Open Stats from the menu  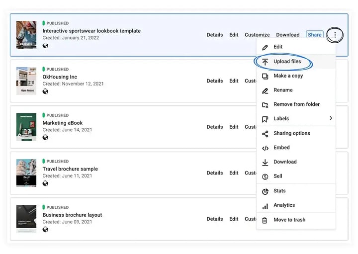pos(296,191)
